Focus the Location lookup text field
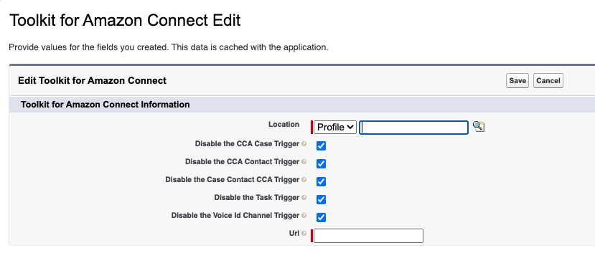 [413, 128]
